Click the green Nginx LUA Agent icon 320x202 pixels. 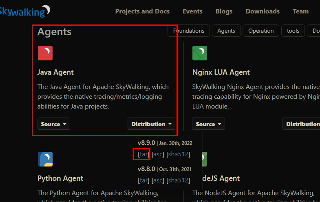[200, 53]
